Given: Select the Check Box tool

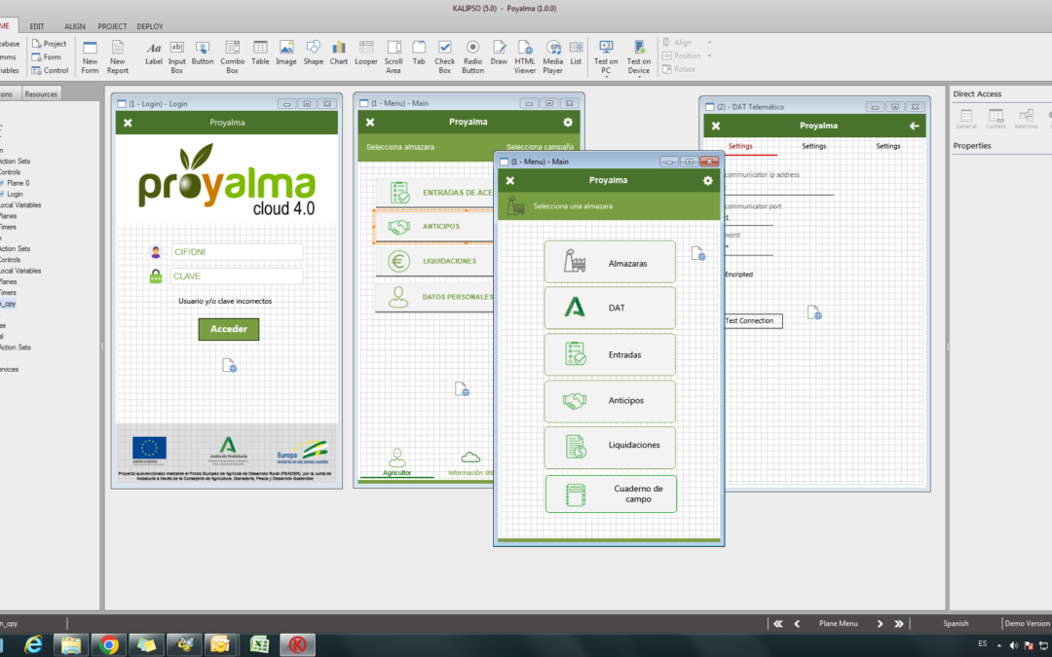Looking at the screenshot, I should click(x=445, y=57).
